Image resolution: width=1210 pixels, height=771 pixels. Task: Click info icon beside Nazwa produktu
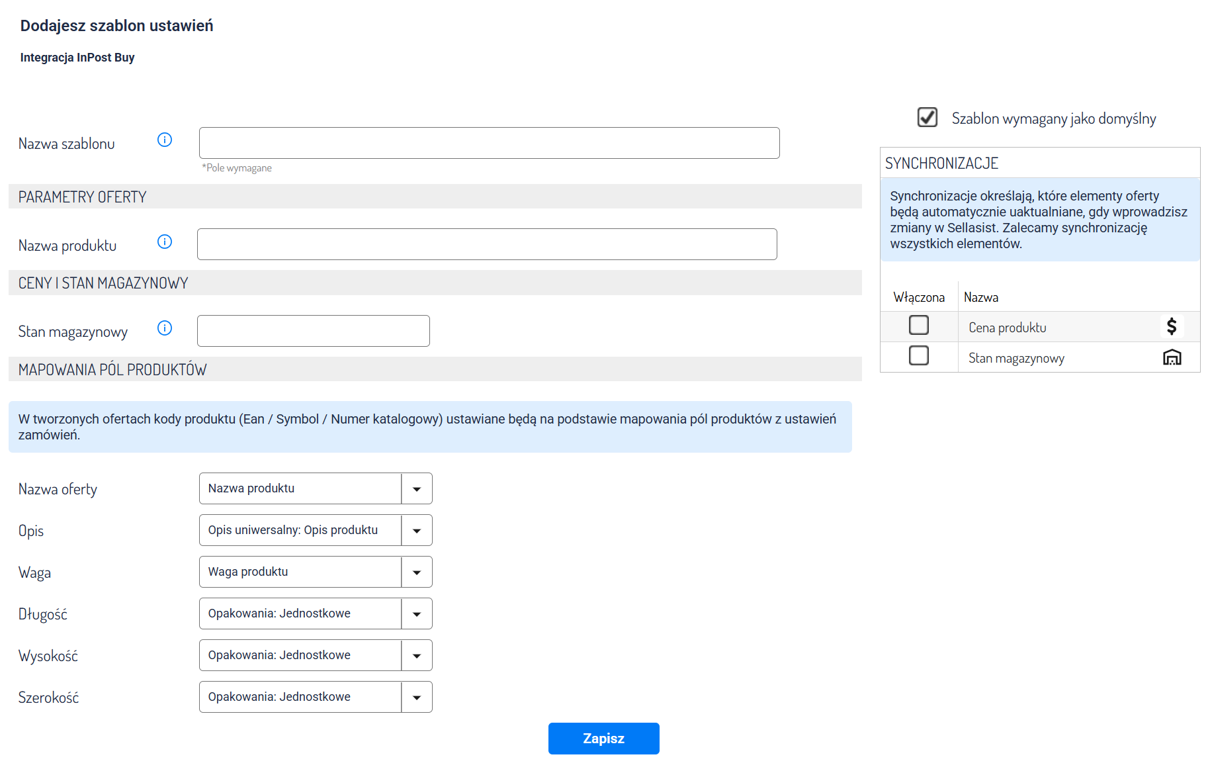(x=165, y=242)
